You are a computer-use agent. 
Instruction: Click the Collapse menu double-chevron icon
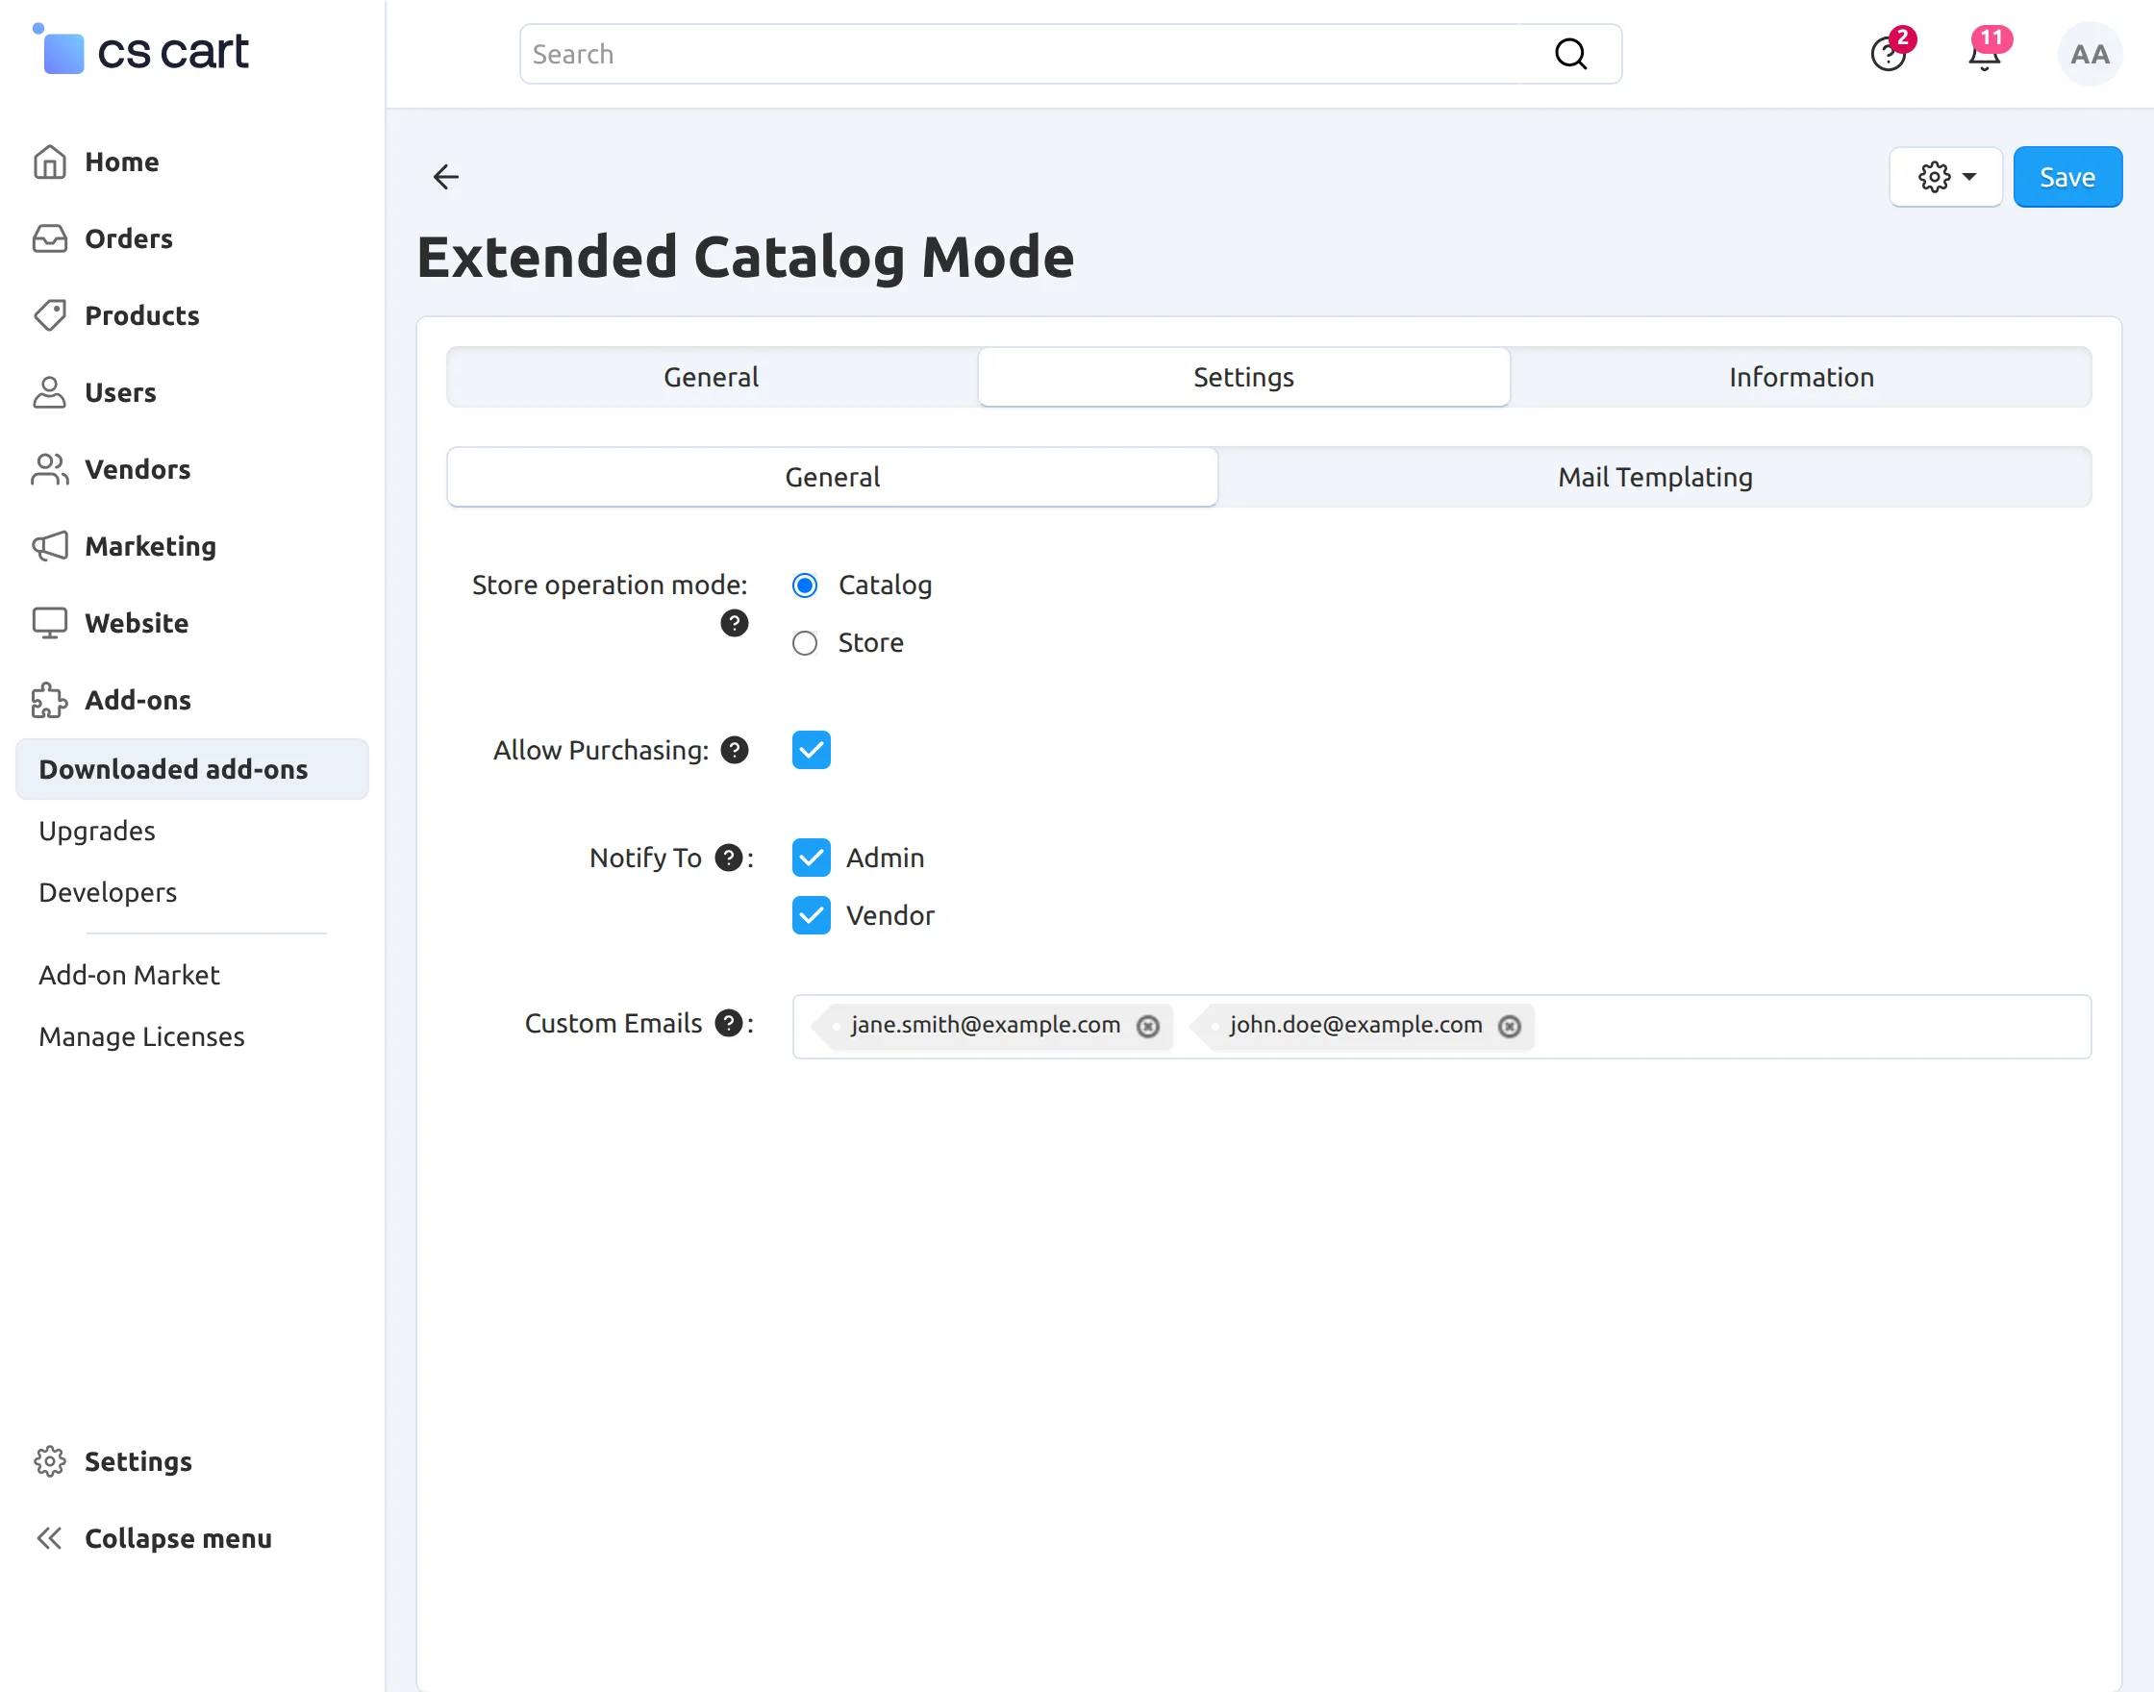50,1538
